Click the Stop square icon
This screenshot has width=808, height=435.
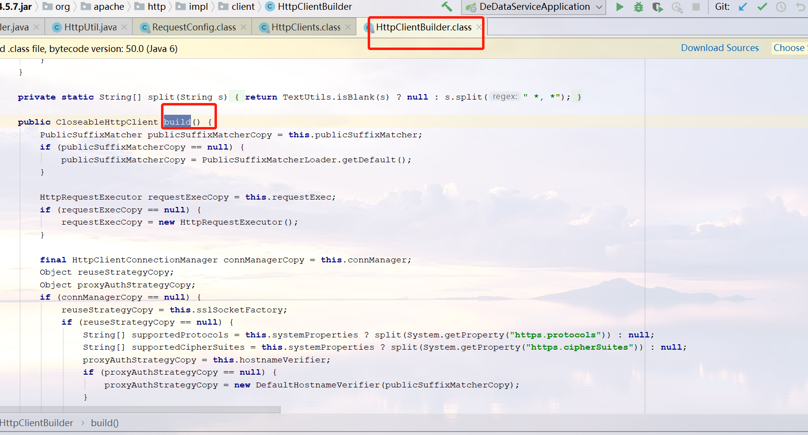click(x=696, y=7)
